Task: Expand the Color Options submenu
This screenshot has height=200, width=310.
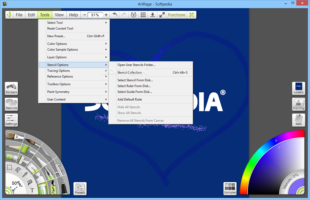Action: tap(74, 44)
